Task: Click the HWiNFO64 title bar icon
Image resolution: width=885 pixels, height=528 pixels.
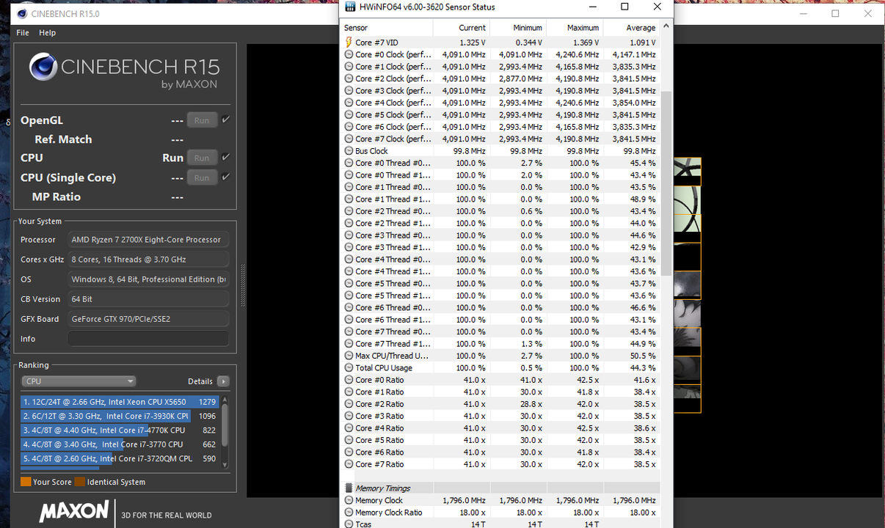Action: click(x=349, y=7)
